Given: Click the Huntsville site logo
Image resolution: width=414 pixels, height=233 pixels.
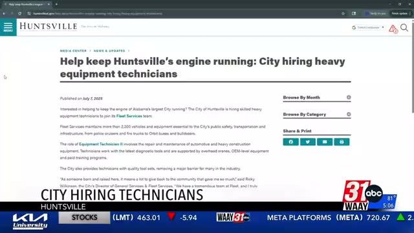Looking at the screenshot, I should (49, 27).
